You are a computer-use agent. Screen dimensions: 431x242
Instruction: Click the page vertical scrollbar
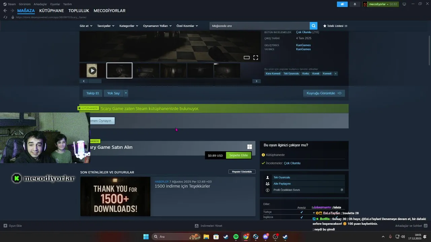pos(429,50)
